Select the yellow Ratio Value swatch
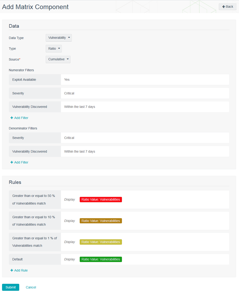Viewport: 239px width, 297px height. 101,242
